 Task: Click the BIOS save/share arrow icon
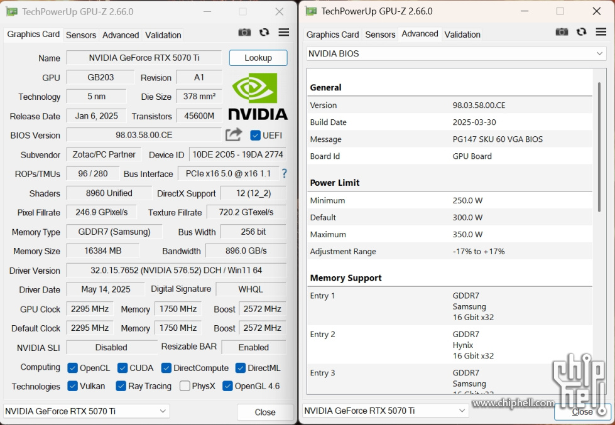tap(234, 134)
